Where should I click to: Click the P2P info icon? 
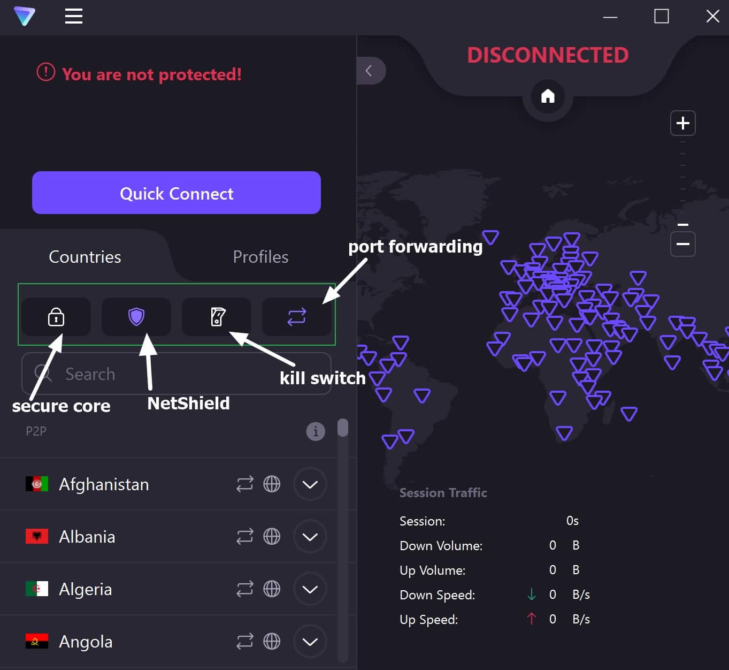[x=316, y=431]
